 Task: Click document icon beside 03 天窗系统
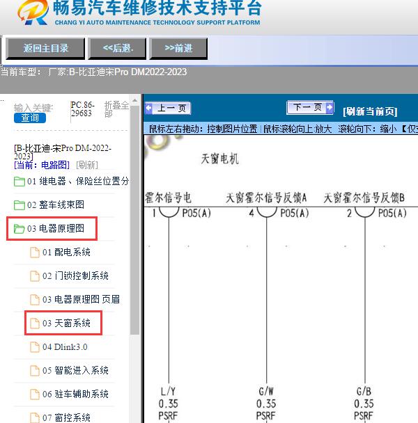35,324
